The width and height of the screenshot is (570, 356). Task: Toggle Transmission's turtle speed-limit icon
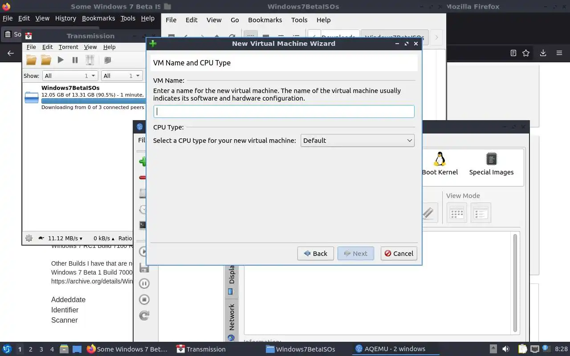click(41, 238)
